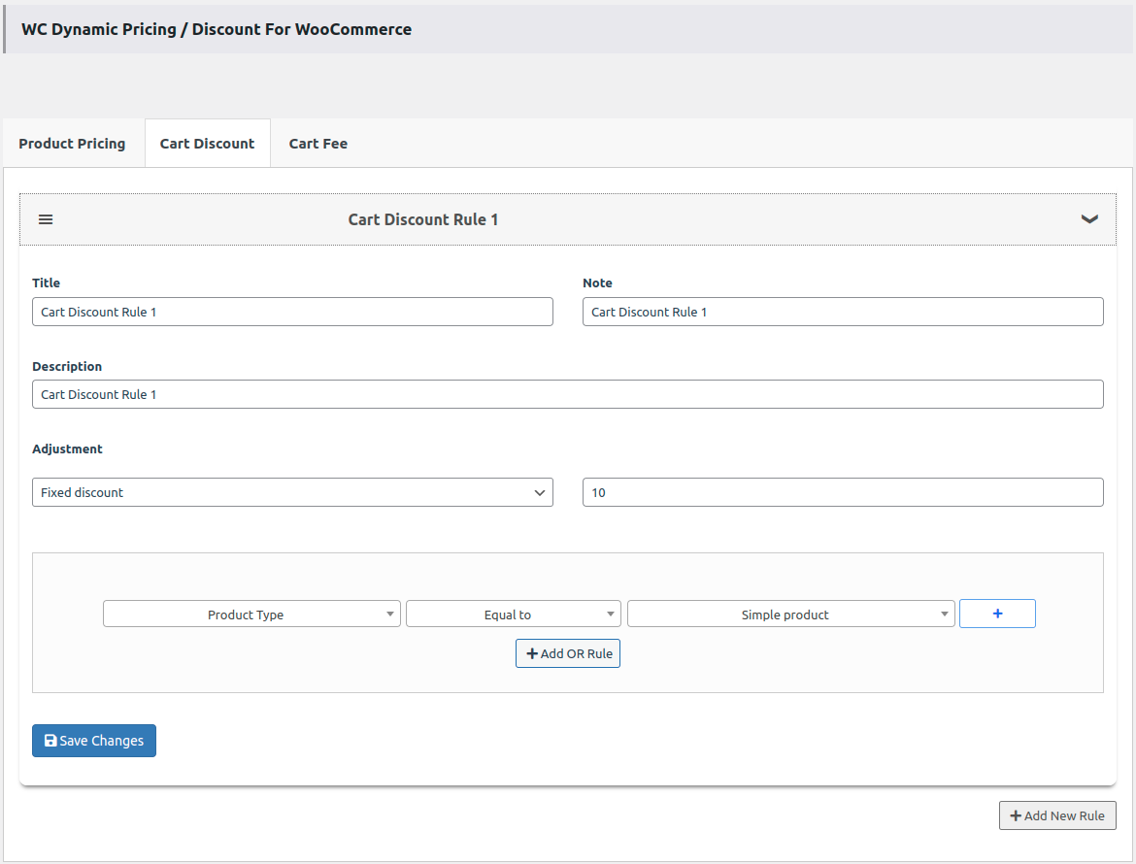Click the Add OR Rule button

[568, 653]
